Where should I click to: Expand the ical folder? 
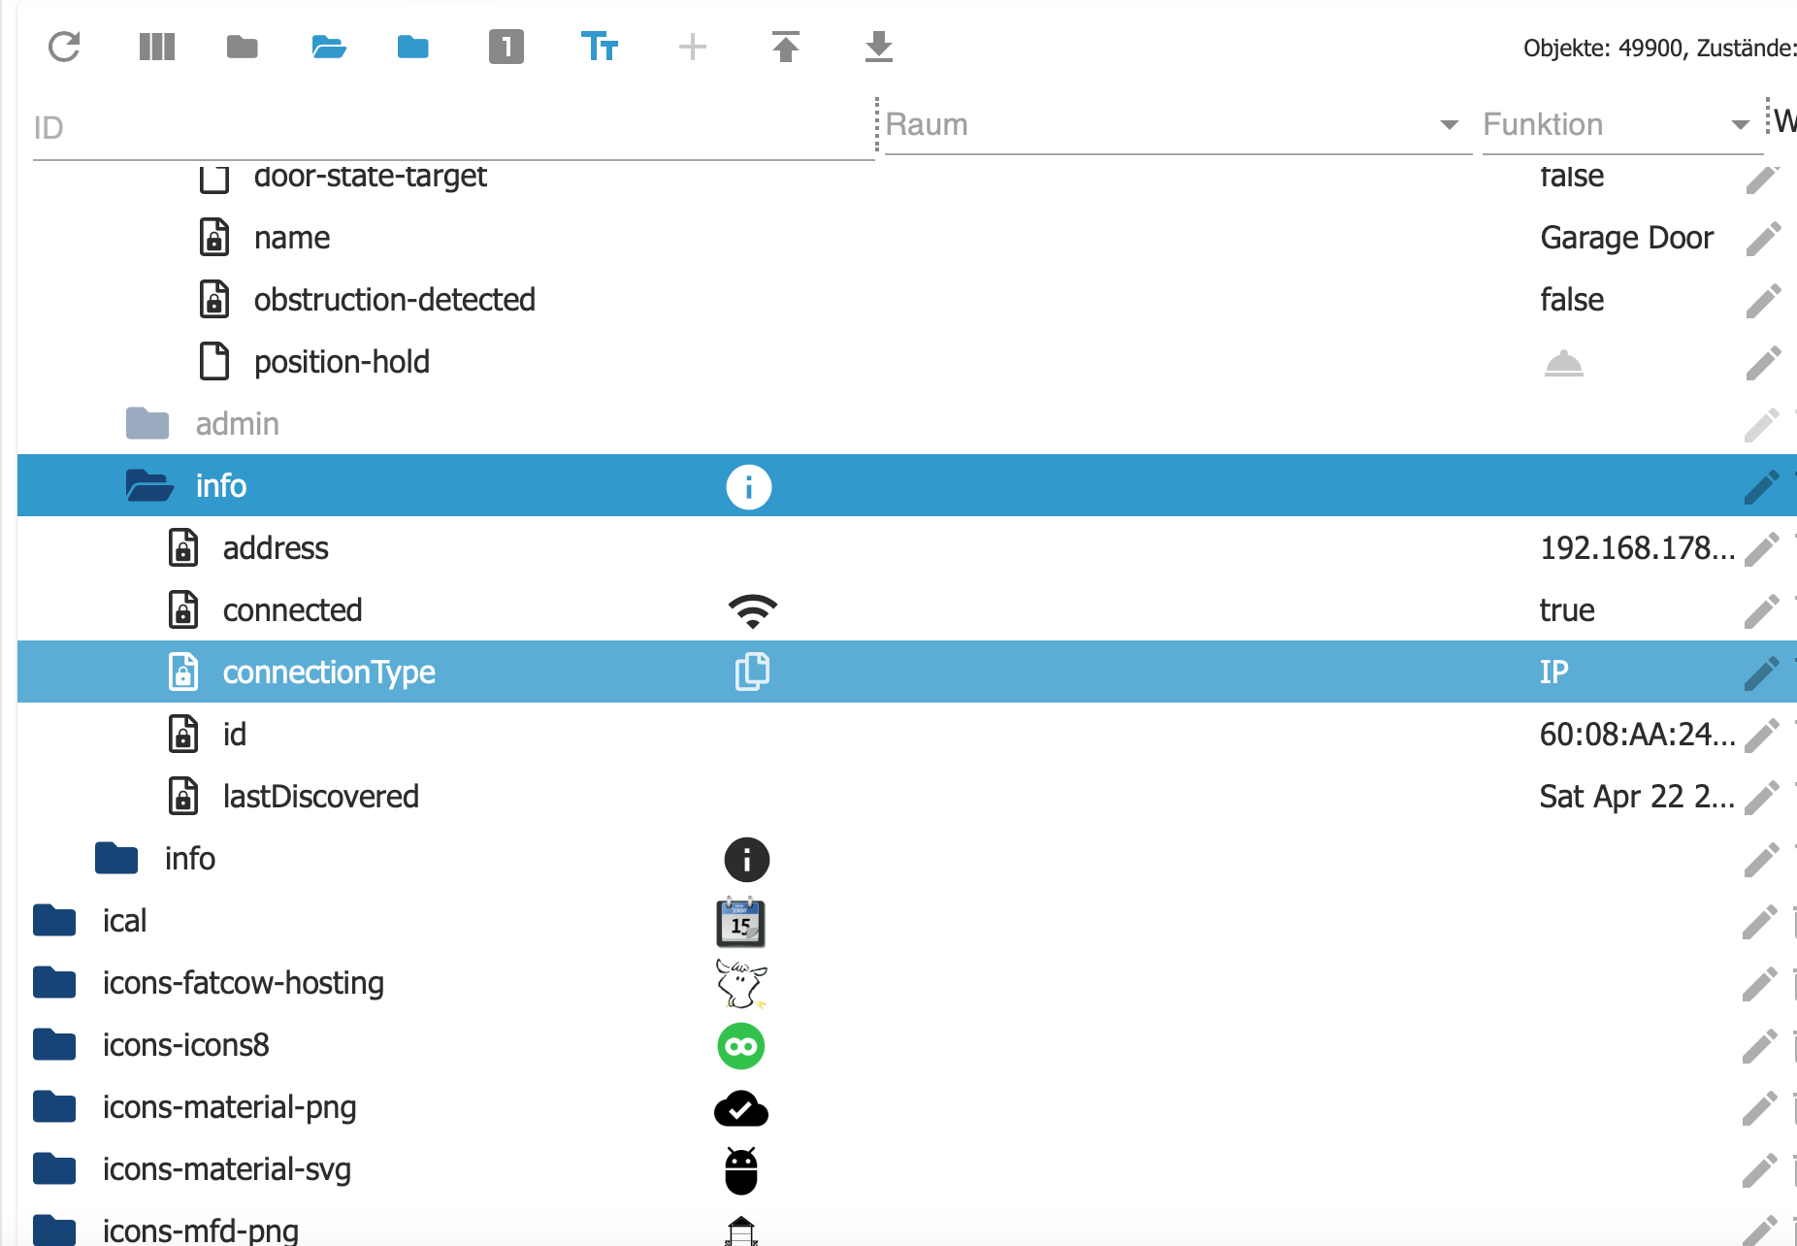(x=54, y=920)
